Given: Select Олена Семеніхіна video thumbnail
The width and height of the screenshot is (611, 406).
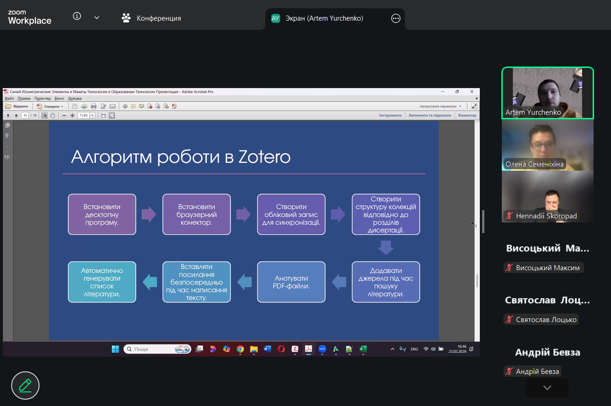Looking at the screenshot, I should click(547, 145).
